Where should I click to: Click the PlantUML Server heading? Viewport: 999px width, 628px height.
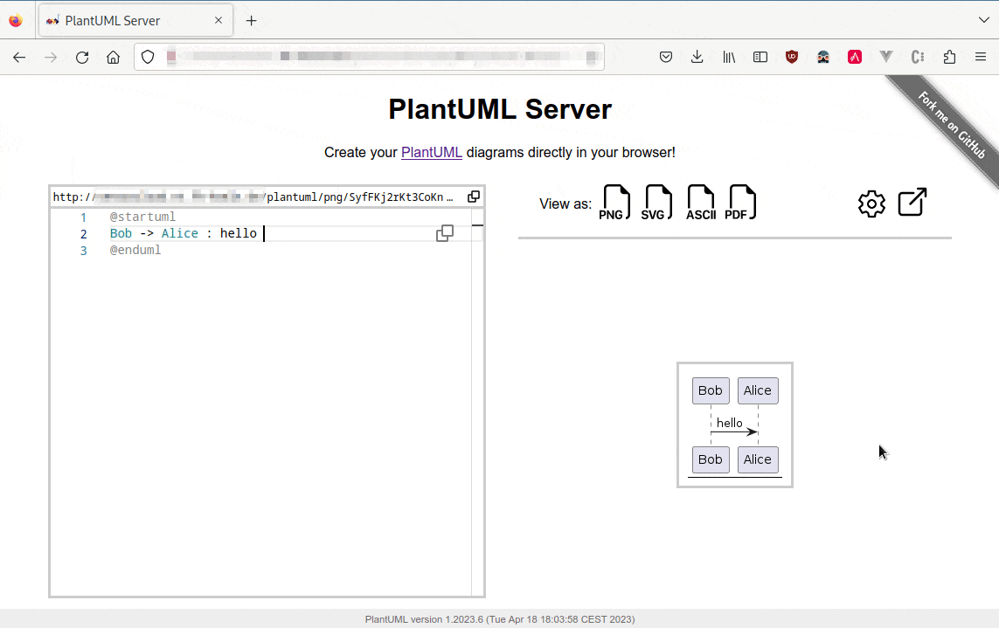pos(500,109)
